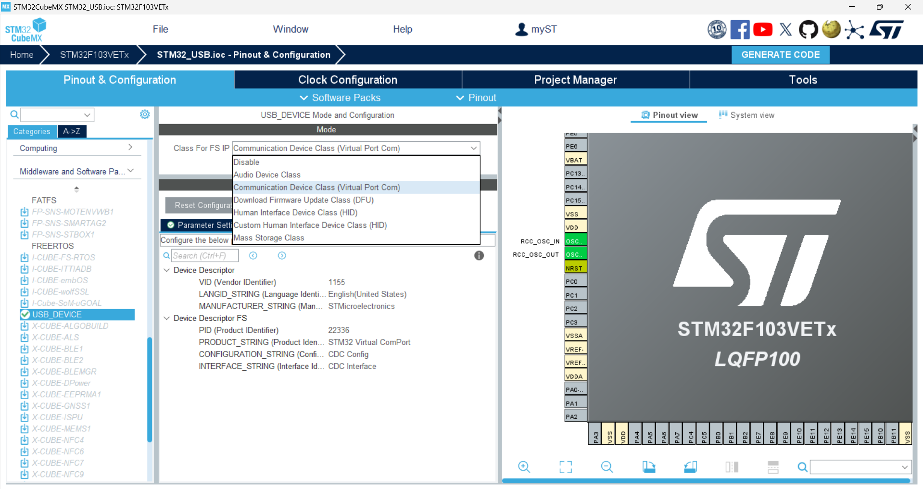923x489 pixels.
Task: Select the Categories tab
Action: (x=32, y=131)
